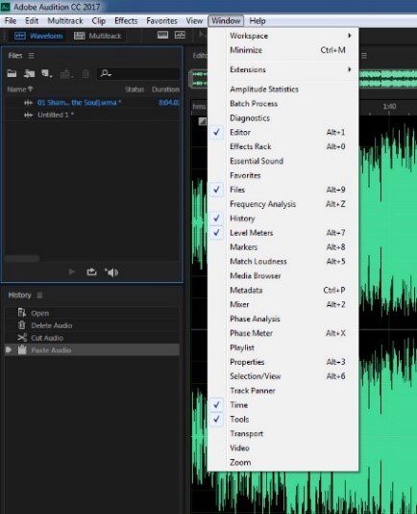Sort files by Duration column header

(x=165, y=90)
